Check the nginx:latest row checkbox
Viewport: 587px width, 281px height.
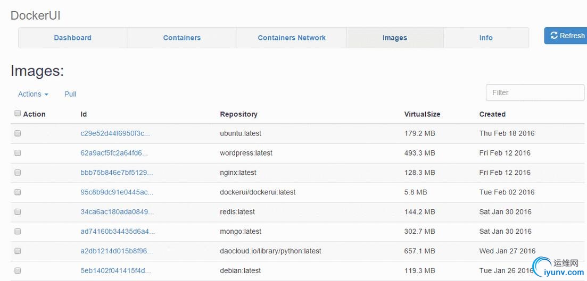click(18, 173)
